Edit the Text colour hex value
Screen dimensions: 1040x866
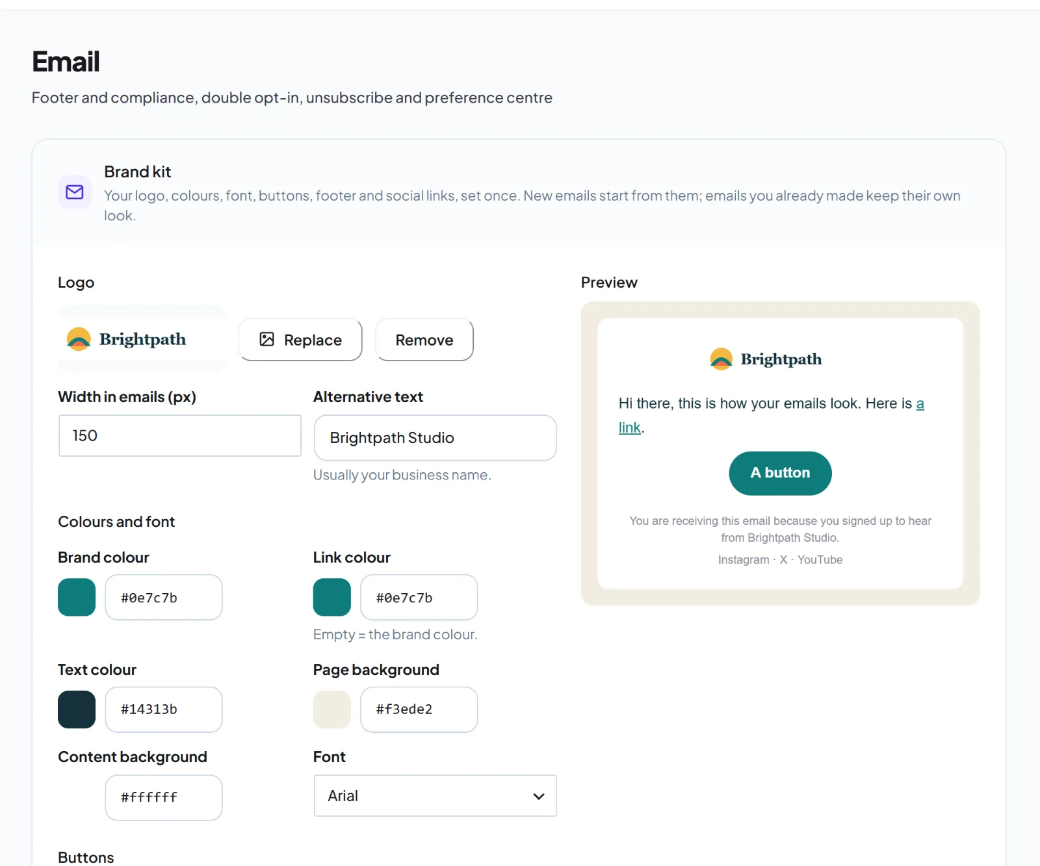[164, 709]
